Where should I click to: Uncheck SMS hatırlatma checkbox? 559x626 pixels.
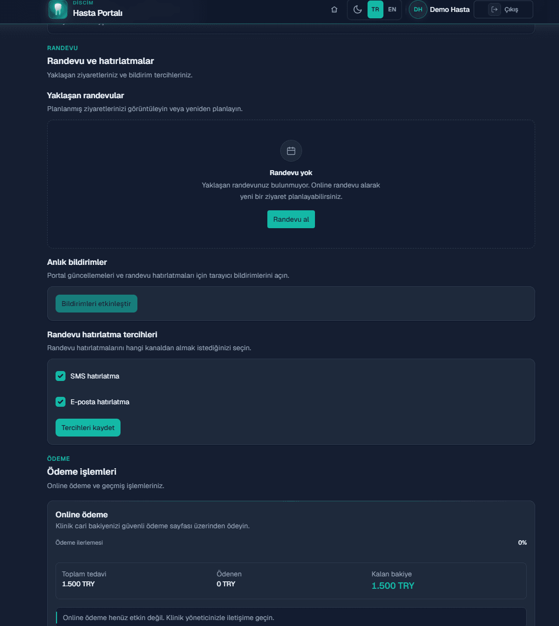click(x=61, y=376)
